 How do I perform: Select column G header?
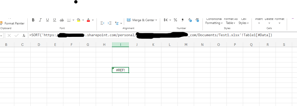tap(88, 45)
